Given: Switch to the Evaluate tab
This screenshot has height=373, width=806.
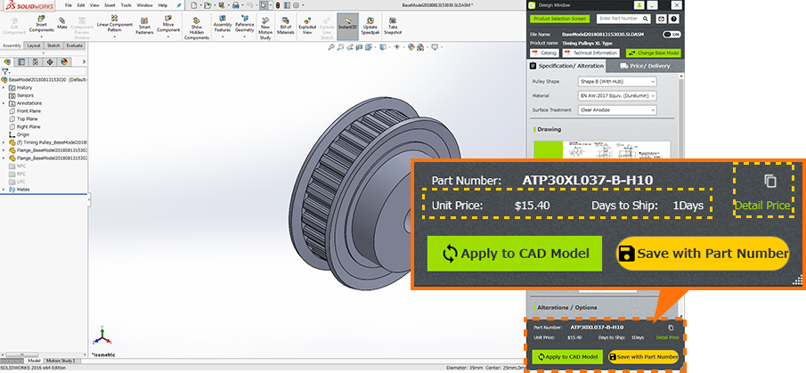Looking at the screenshot, I should (x=75, y=45).
